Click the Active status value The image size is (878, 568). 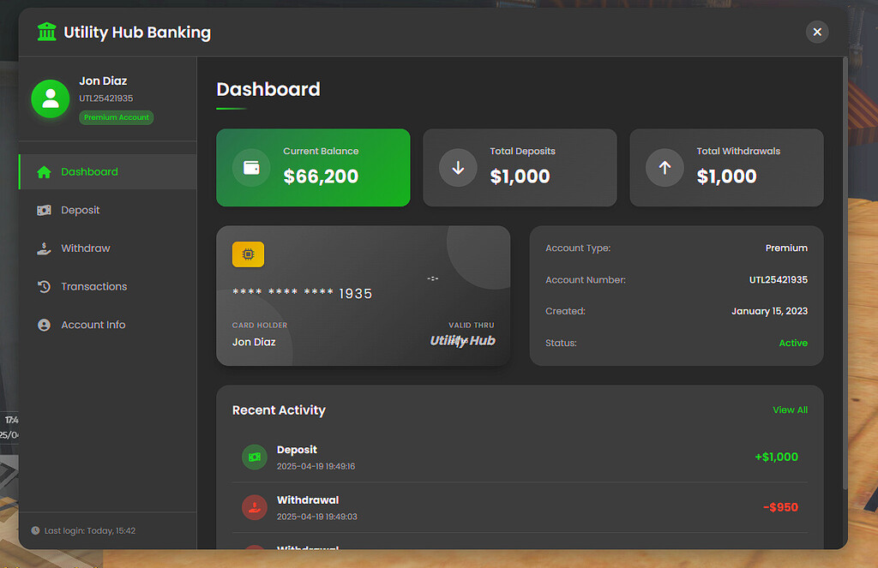[793, 343]
